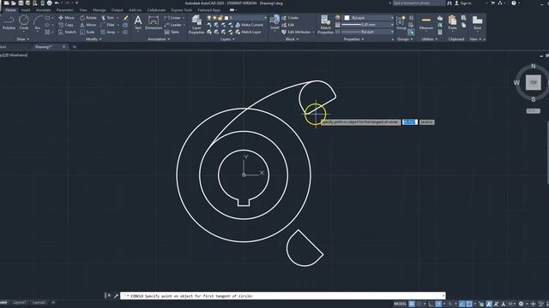
Task: Select the Text annotation tool
Action: 138,22
